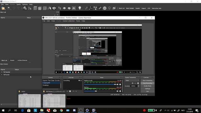This screenshot has width=201, height=113.
Task: Click Stop Recording in OBS Controls
Action: click(147, 83)
